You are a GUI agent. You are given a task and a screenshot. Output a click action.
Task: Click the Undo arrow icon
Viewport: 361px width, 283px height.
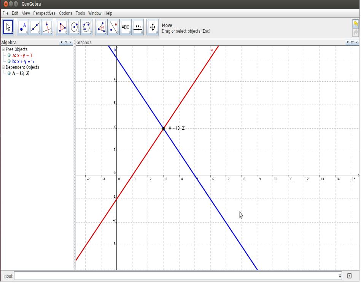point(356,24)
